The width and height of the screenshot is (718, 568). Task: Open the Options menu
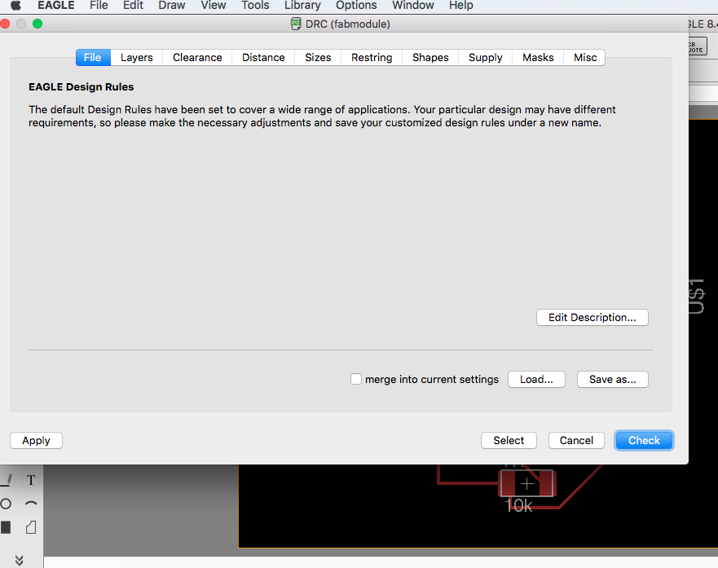pyautogui.click(x=356, y=6)
